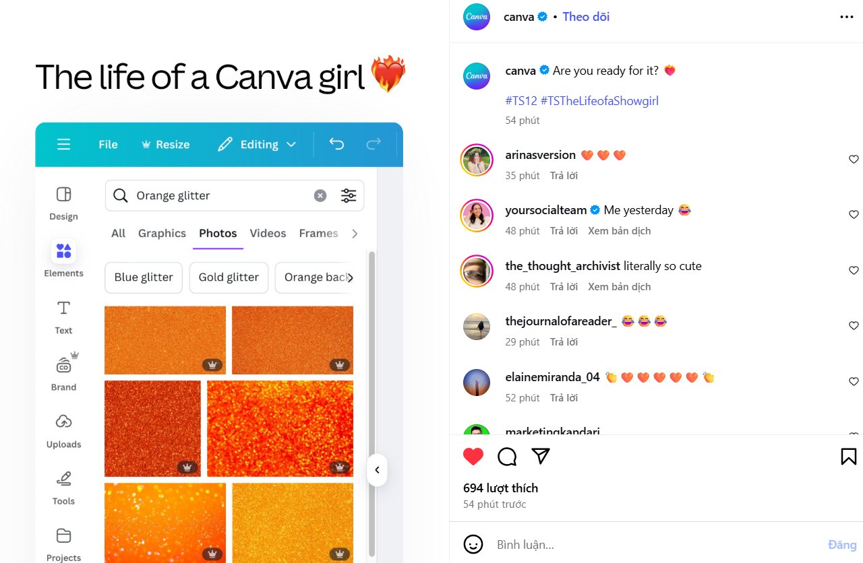This screenshot has width=863, height=563.
Task: Follow canva using Theo dõi link
Action: click(x=586, y=17)
